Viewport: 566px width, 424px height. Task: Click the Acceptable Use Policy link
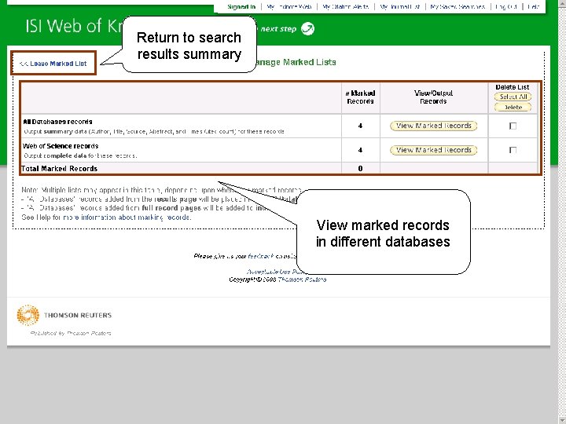pyautogui.click(x=271, y=272)
